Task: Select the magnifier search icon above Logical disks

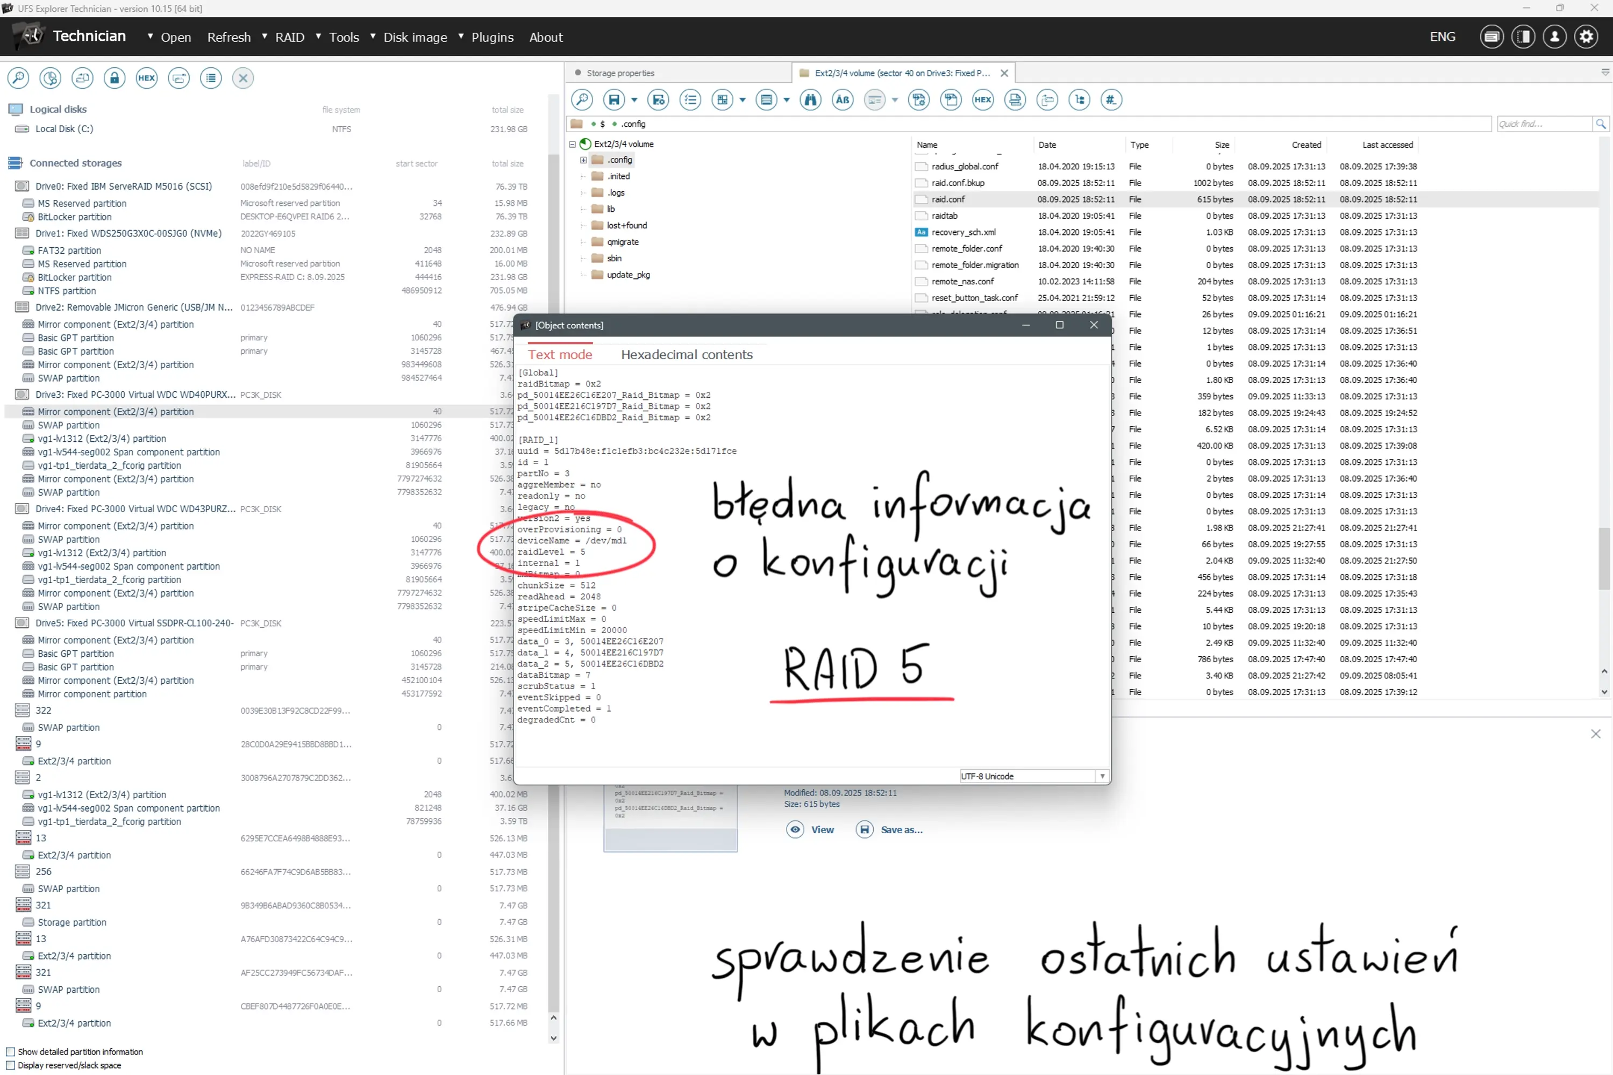Action: click(x=18, y=78)
